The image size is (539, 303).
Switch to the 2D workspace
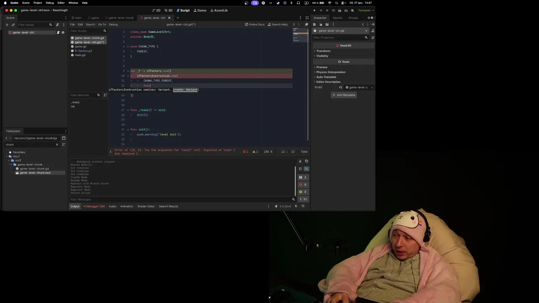click(x=156, y=10)
